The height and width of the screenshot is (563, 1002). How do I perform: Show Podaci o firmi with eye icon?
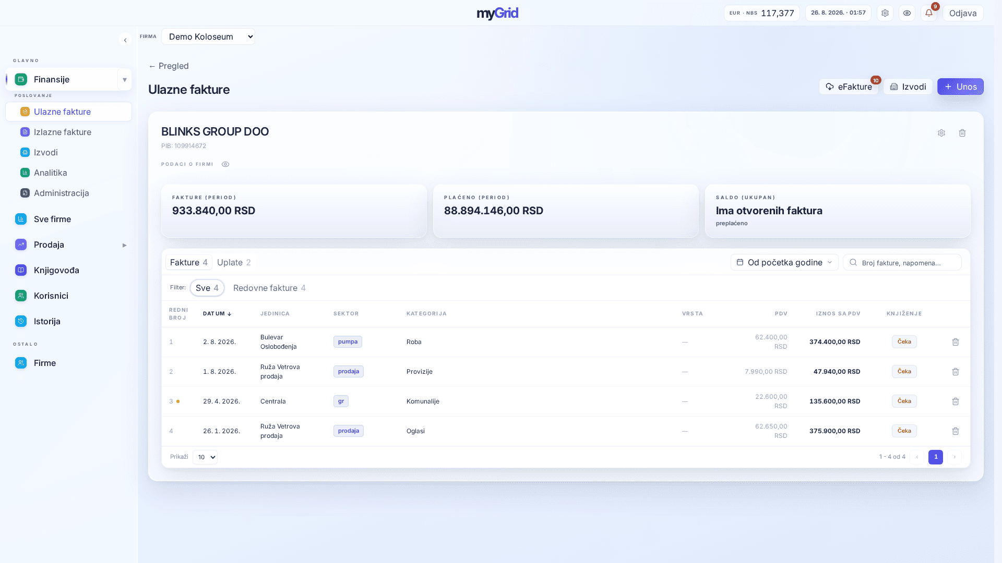pos(225,164)
